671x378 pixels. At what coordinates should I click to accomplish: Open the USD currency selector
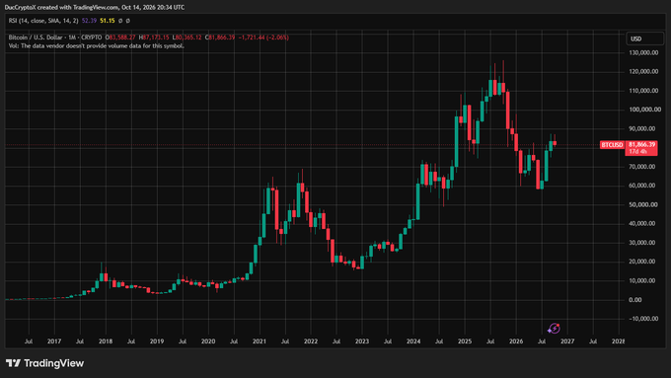coord(644,38)
